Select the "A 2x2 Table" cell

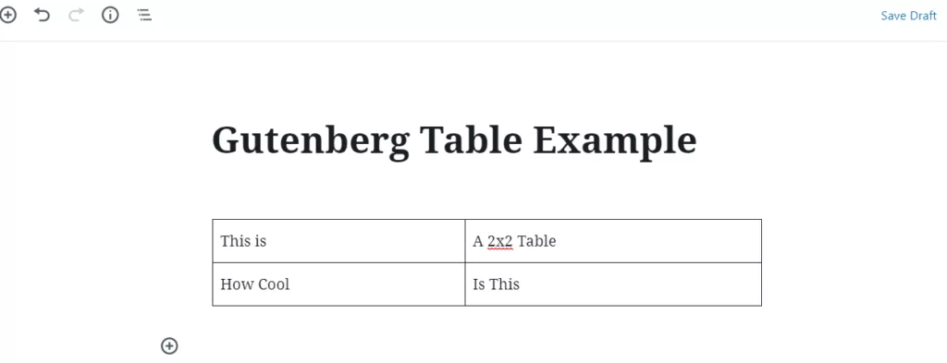613,241
